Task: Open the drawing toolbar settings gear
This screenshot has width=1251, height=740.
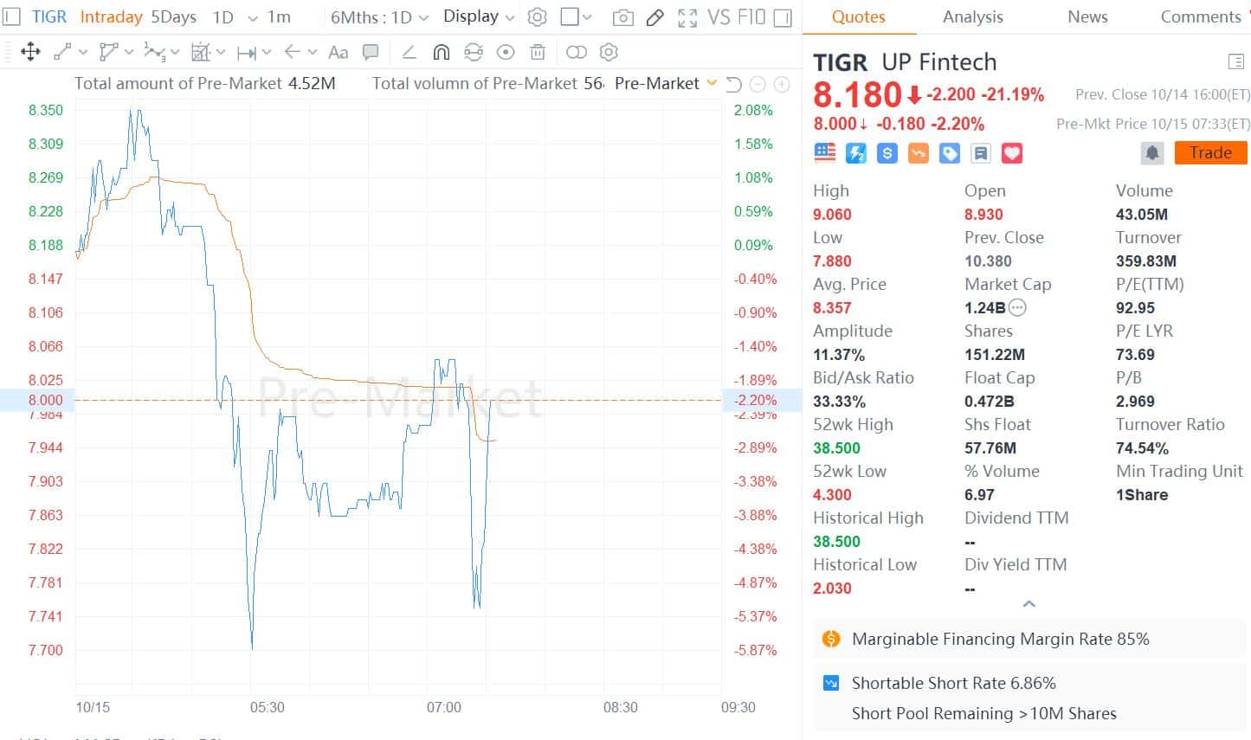Action: (x=609, y=52)
